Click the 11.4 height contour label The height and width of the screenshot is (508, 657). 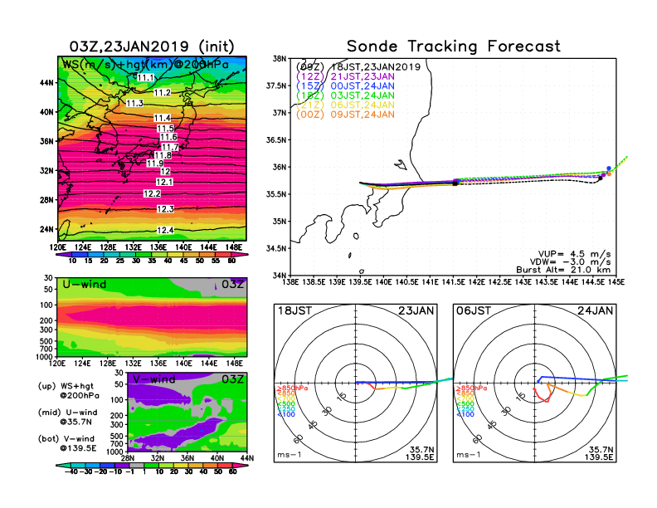(162, 118)
